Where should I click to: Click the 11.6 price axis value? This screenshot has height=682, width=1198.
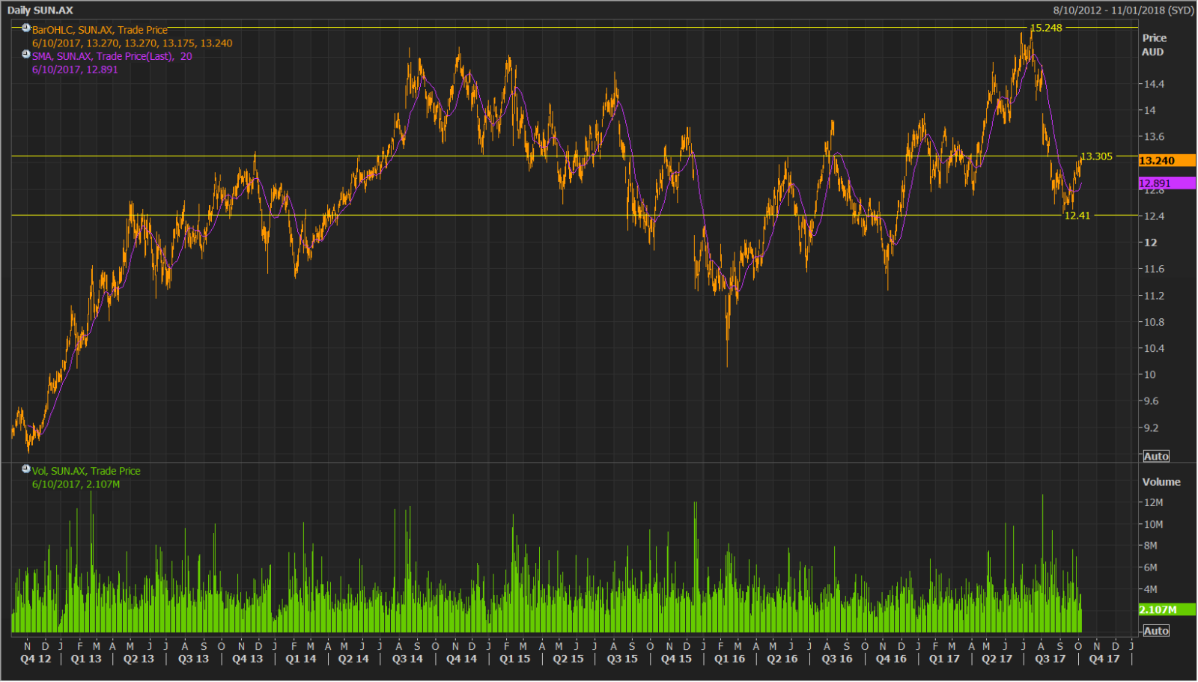click(x=1154, y=269)
